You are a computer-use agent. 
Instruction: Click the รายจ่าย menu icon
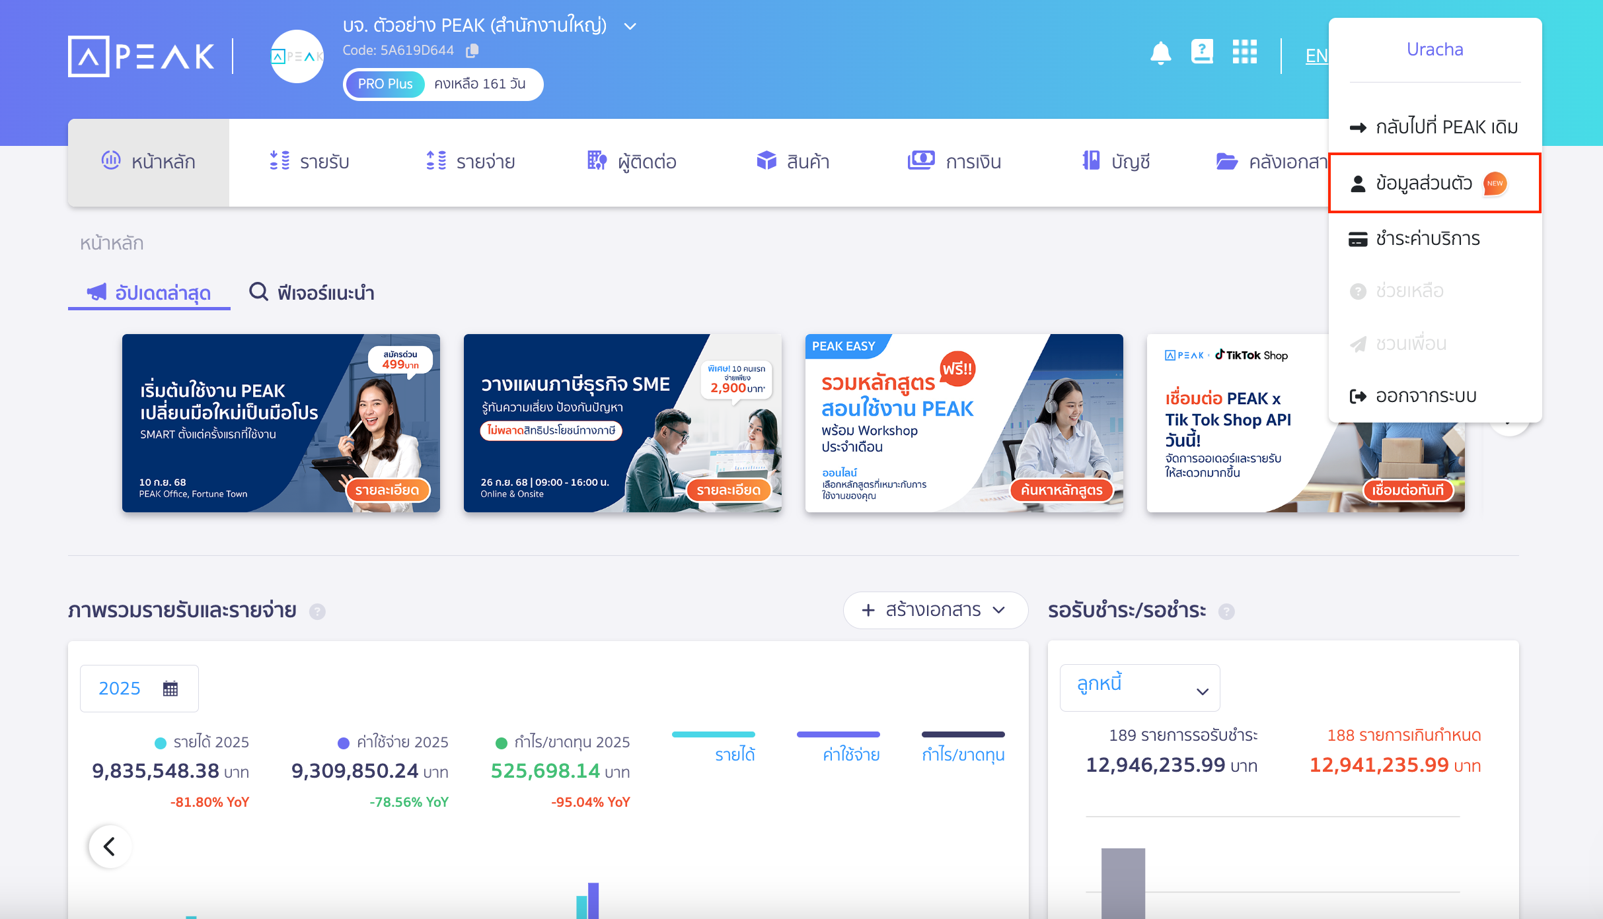pyautogui.click(x=436, y=160)
